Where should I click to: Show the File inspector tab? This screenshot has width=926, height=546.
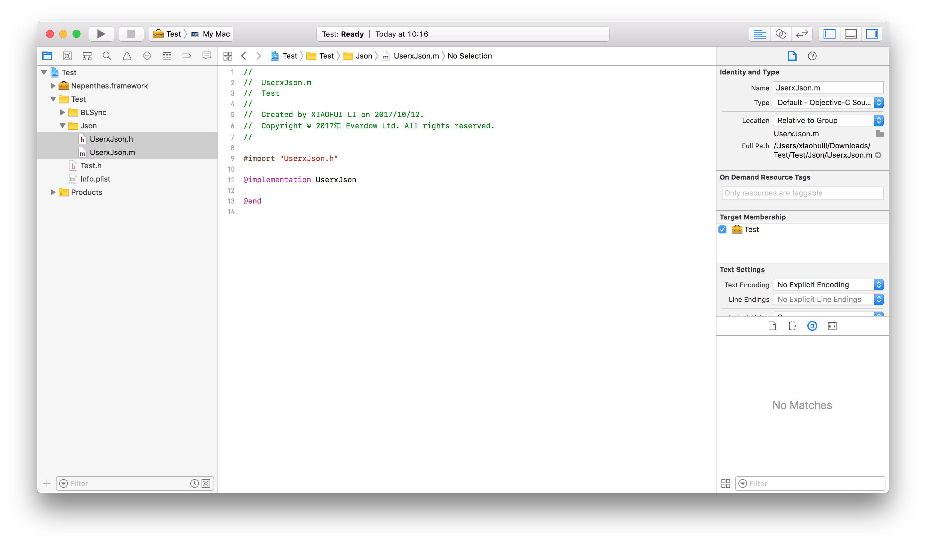click(792, 56)
